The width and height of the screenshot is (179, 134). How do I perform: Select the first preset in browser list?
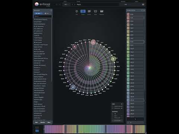tap(42, 19)
